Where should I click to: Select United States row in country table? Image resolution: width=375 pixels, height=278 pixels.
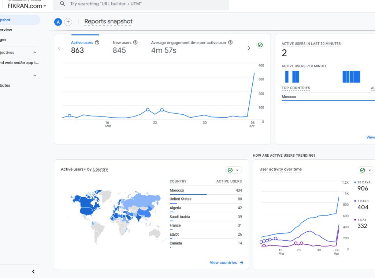[206, 199]
